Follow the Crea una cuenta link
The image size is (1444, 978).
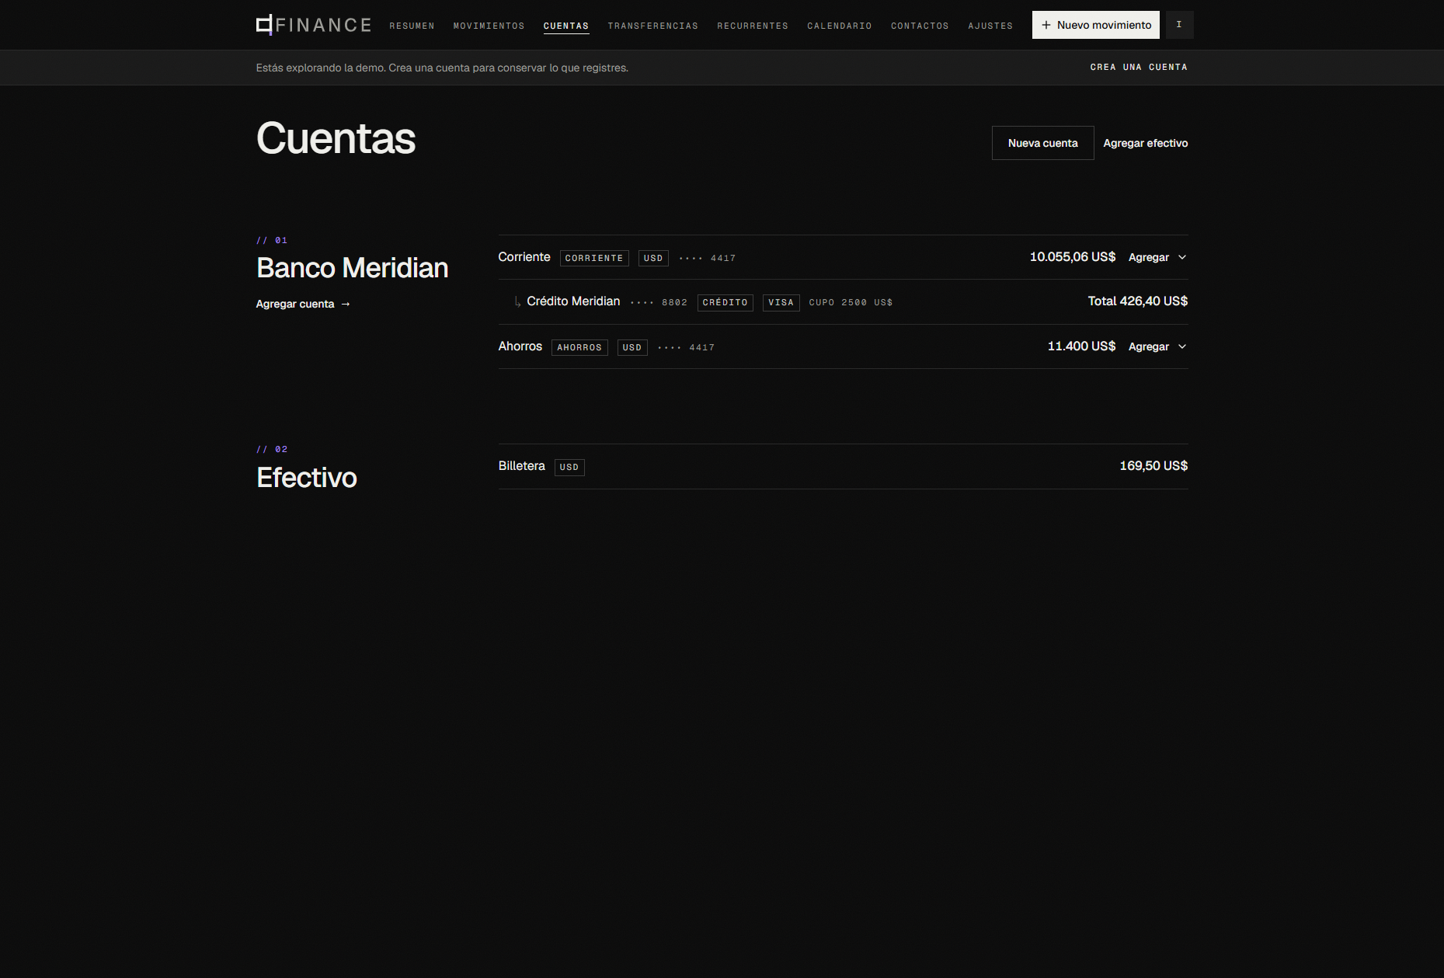(1138, 68)
